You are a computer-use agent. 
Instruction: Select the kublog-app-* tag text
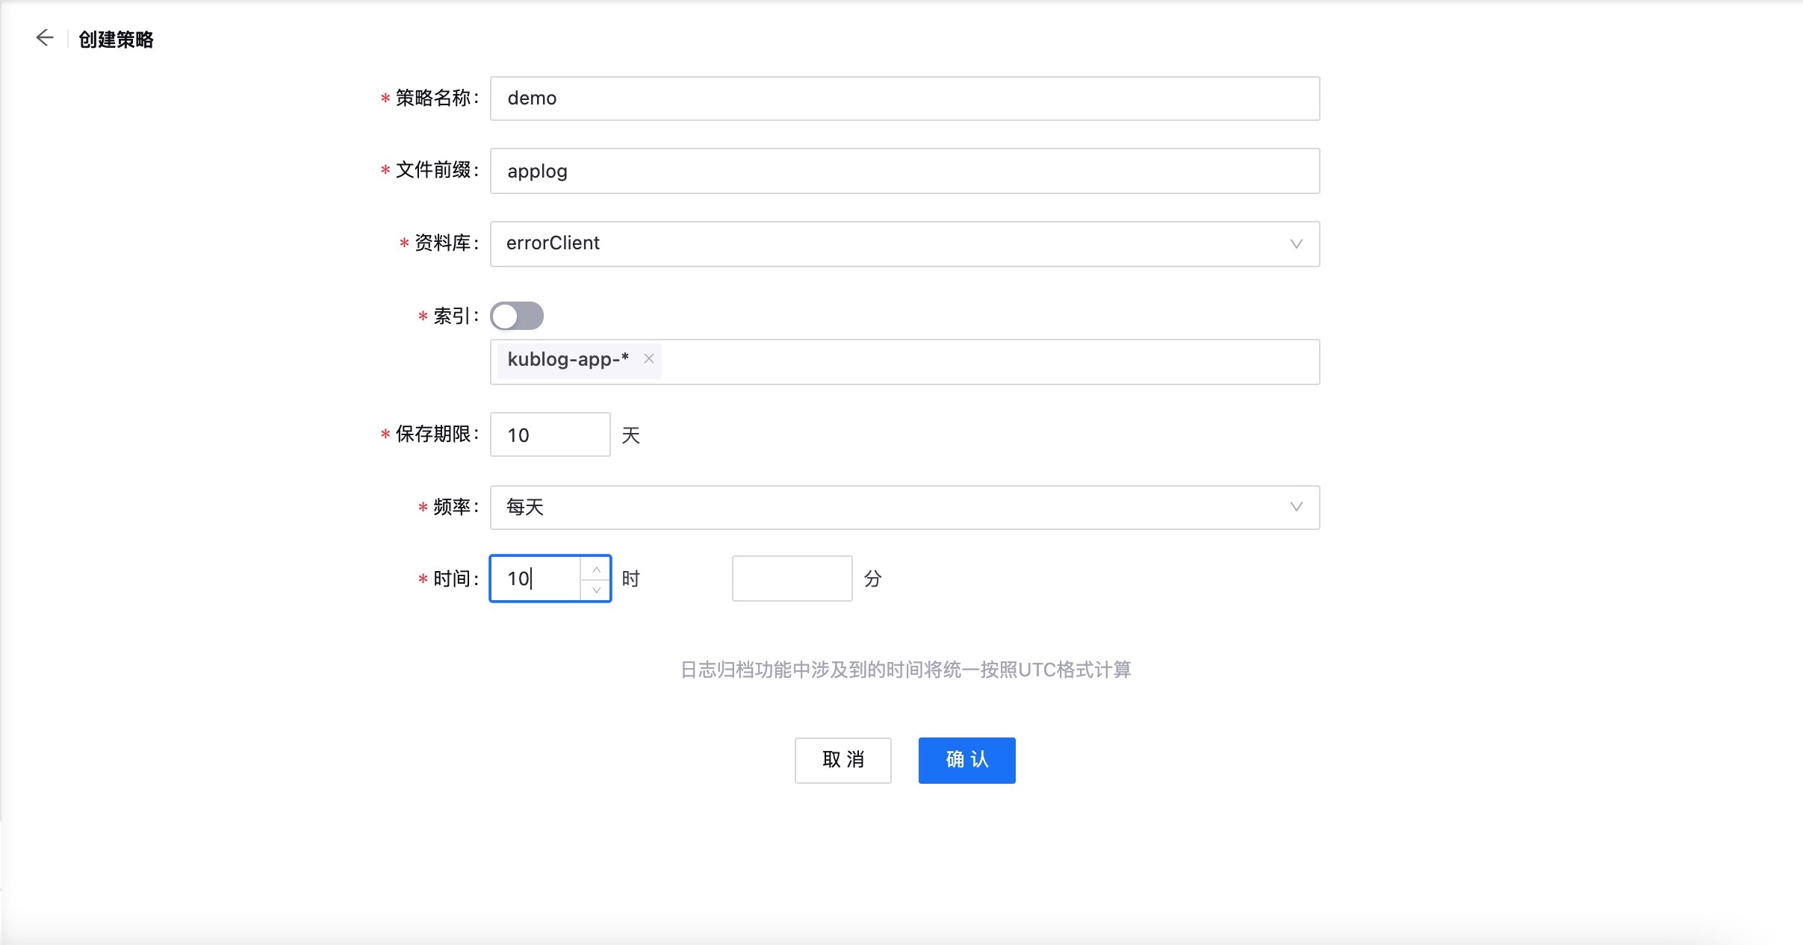point(568,359)
